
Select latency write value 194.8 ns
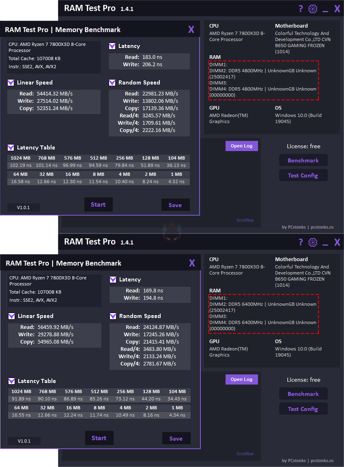153,298
